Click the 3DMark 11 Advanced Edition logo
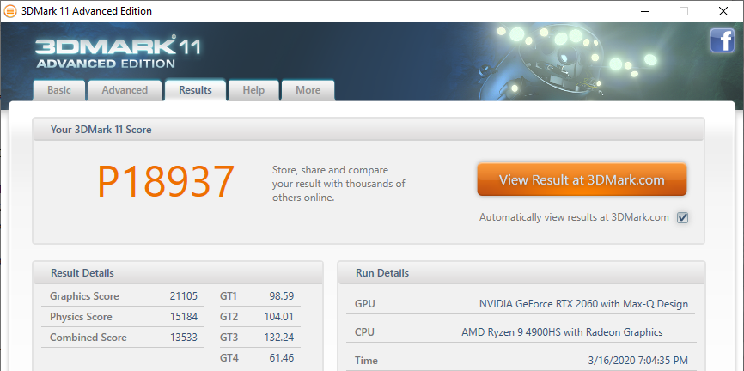This screenshot has height=371, width=744. (118, 52)
